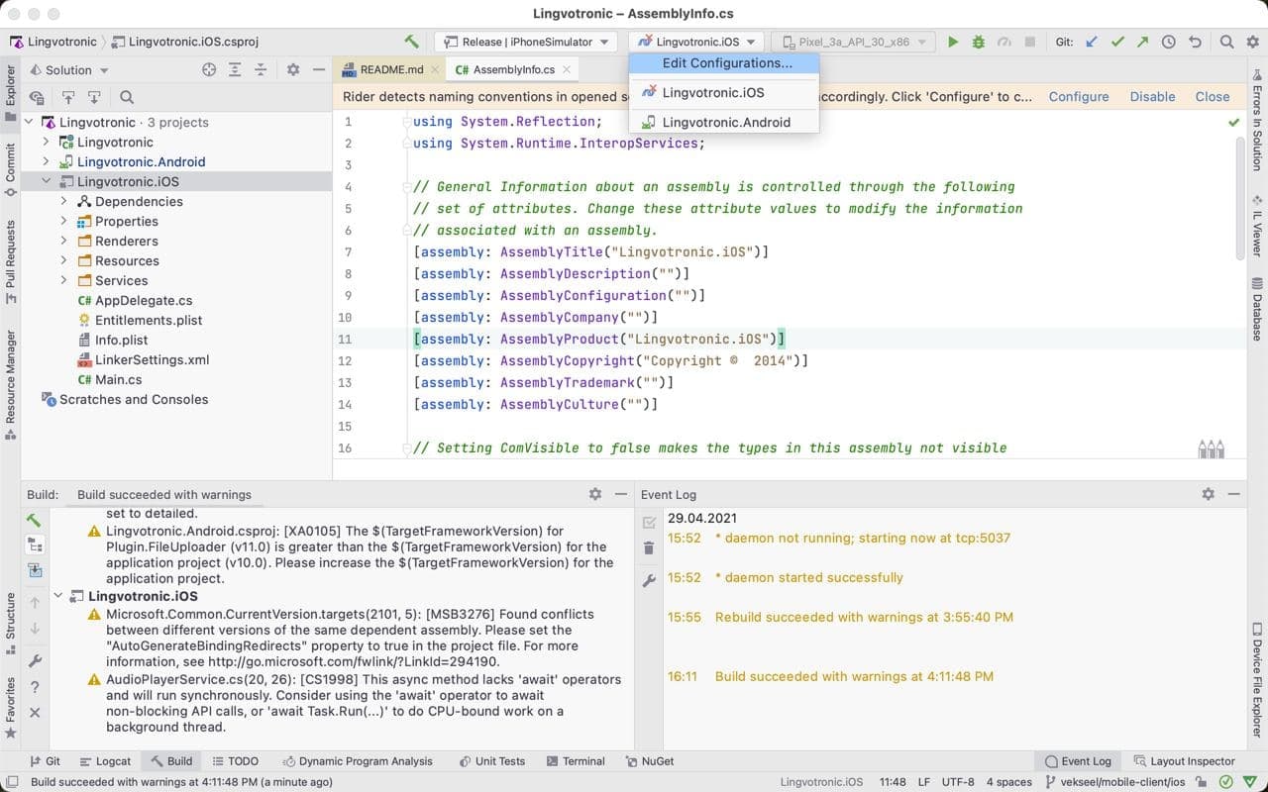Hide the Solution panel with minimize dash
The image size is (1268, 792).
pos(319,69)
